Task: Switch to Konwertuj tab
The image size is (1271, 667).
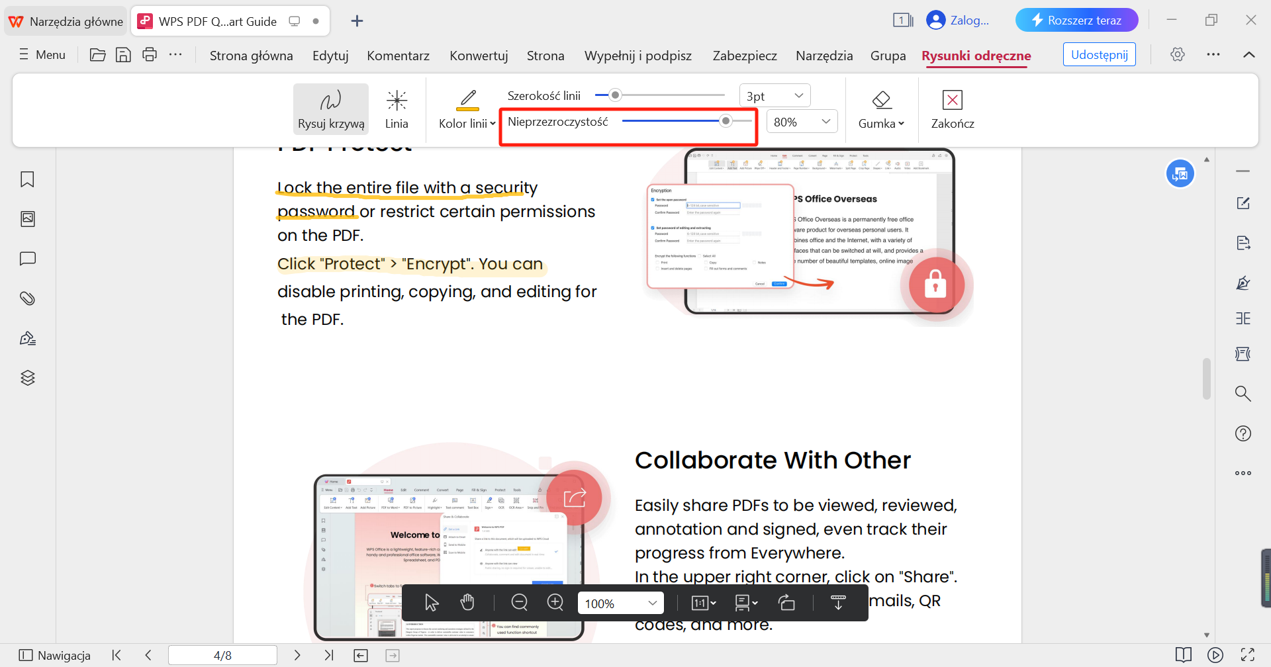Action: [x=479, y=56]
